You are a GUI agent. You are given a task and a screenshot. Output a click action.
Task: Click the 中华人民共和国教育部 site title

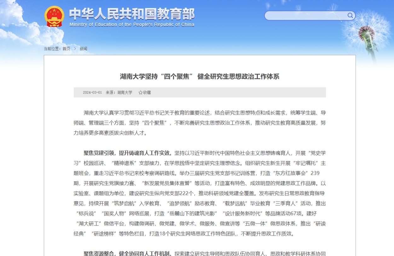pos(132,14)
